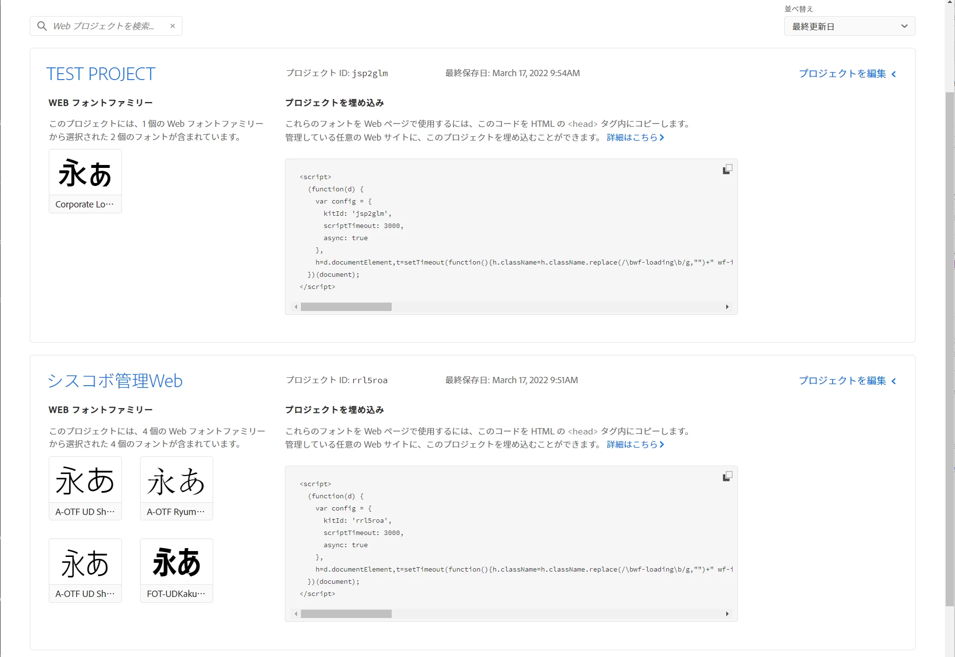The height and width of the screenshot is (657, 955).
Task: Open the 最終更新日 sort dropdown
Action: [x=849, y=26]
